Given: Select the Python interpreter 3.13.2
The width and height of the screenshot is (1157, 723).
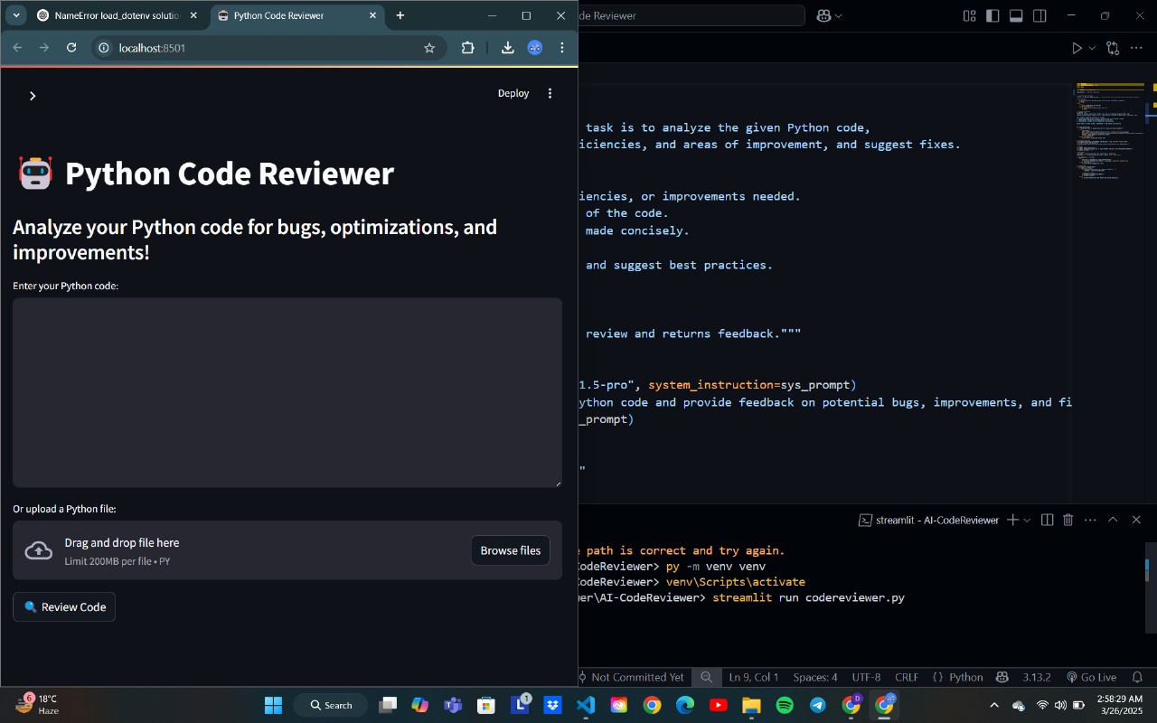Looking at the screenshot, I should tap(1037, 677).
